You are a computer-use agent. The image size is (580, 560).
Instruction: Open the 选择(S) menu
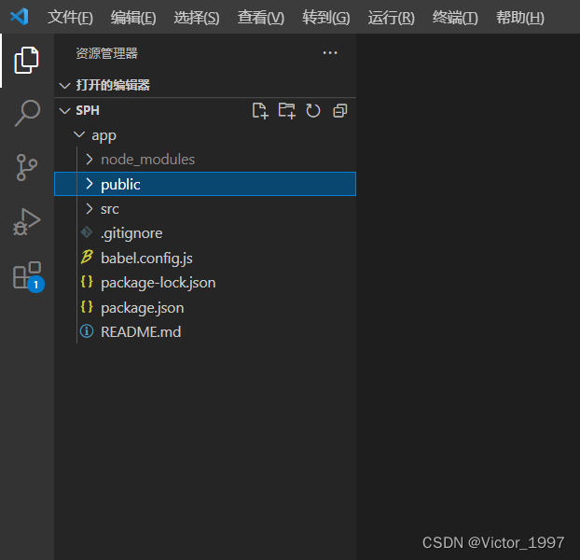(x=197, y=18)
